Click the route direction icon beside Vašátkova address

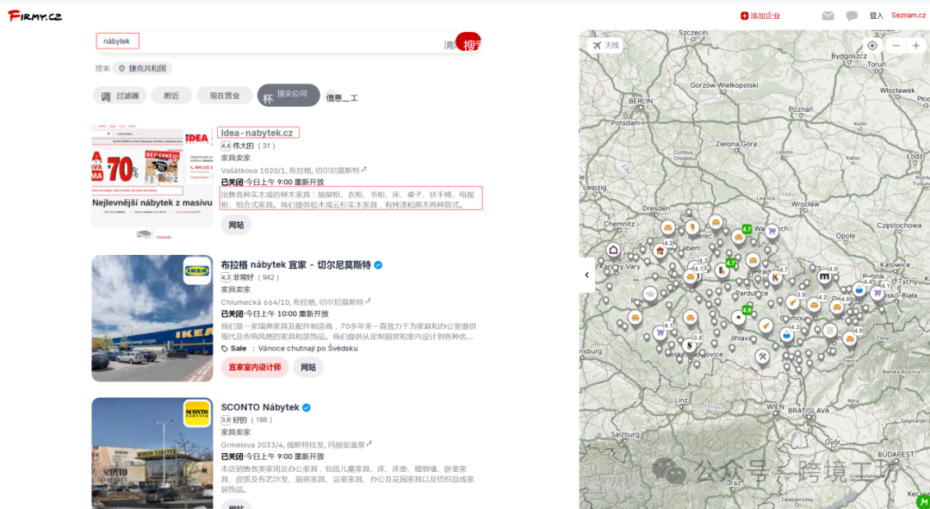tap(364, 170)
